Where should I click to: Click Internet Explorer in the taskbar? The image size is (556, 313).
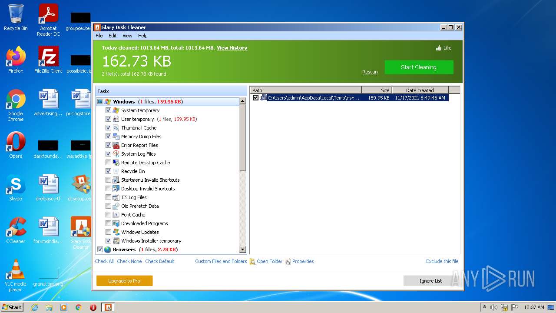tap(34, 307)
